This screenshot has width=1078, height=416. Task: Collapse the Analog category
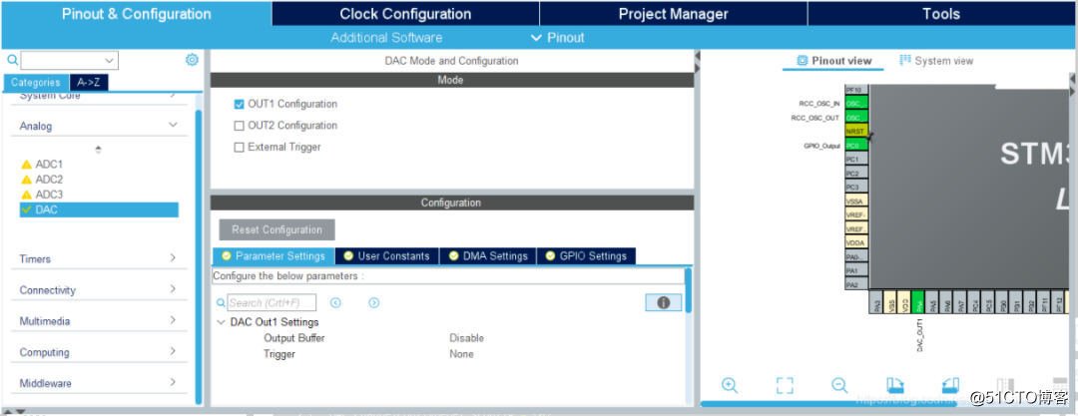coord(174,125)
